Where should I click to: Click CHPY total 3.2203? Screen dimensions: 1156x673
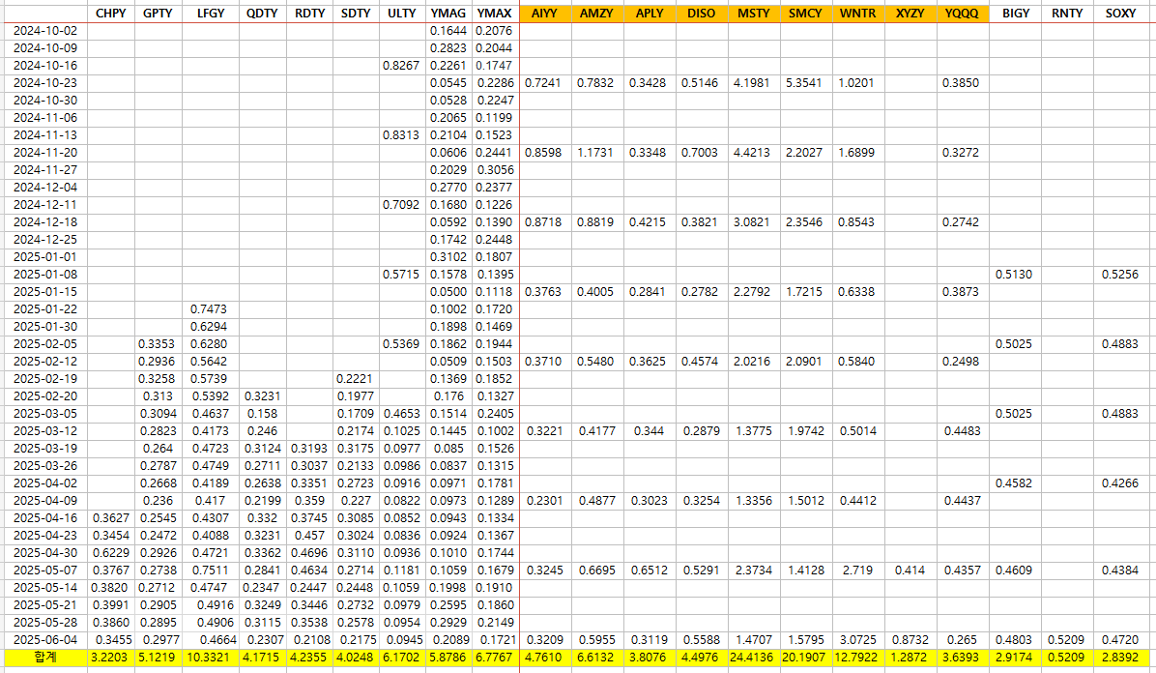tap(109, 658)
